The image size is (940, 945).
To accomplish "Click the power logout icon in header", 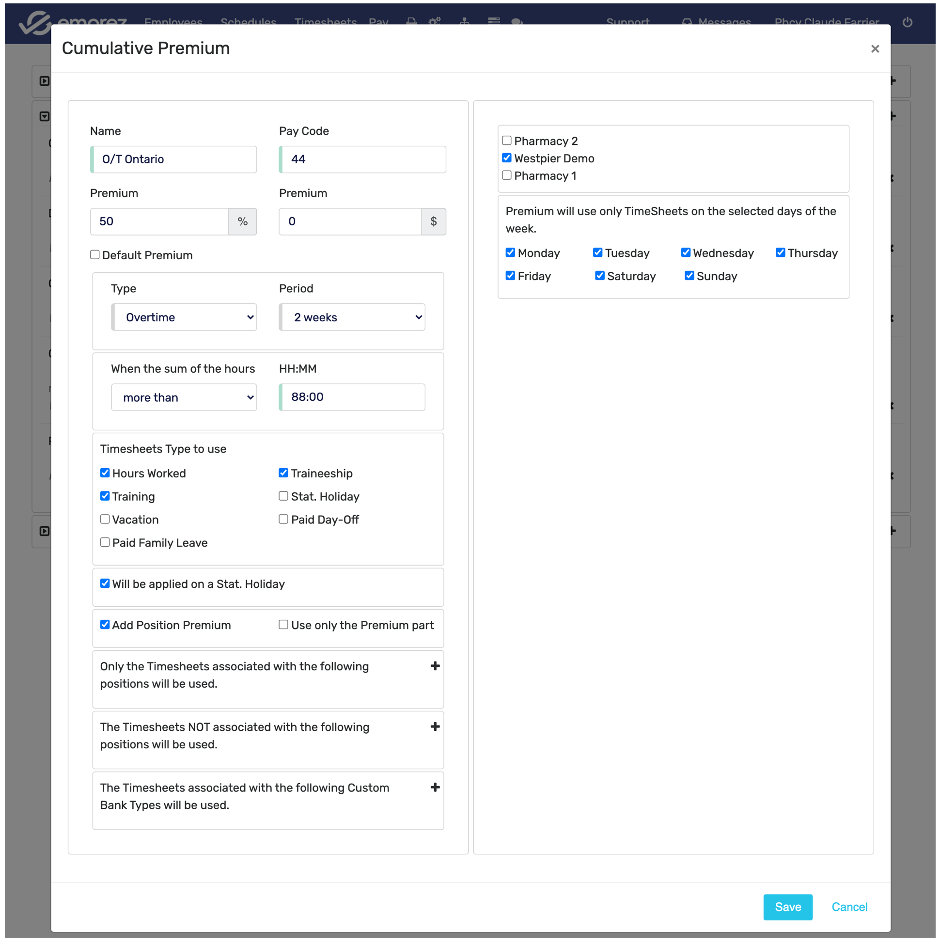I will (907, 22).
